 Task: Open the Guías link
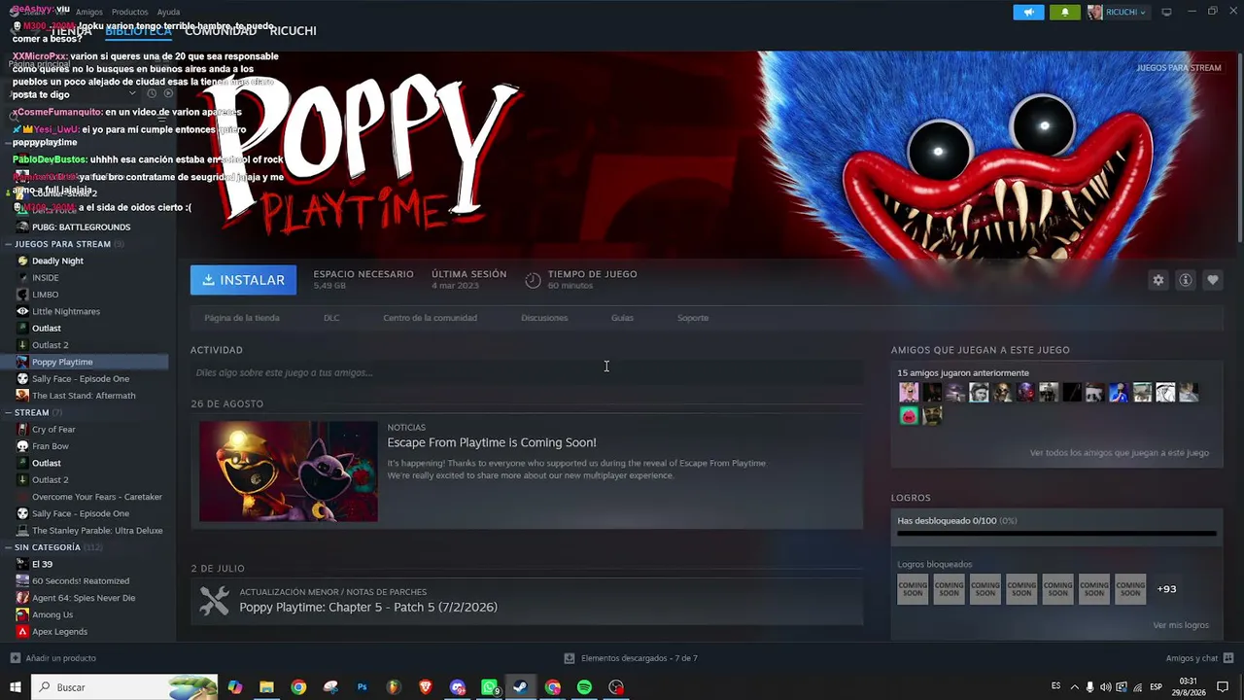622,318
